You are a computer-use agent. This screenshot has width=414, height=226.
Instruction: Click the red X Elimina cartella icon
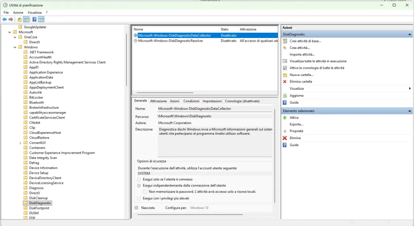pyautogui.click(x=285, y=82)
